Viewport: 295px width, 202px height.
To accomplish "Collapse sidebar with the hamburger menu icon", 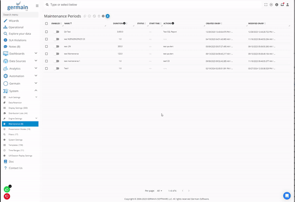I will [37, 5].
